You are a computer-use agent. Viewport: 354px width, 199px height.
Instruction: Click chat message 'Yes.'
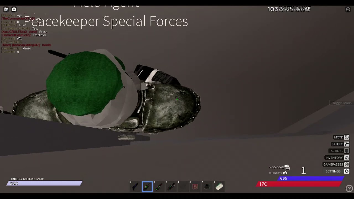35,28
